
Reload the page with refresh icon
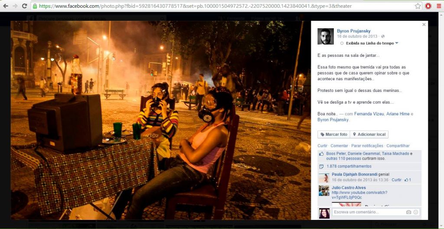pyautogui.click(x=25, y=6)
